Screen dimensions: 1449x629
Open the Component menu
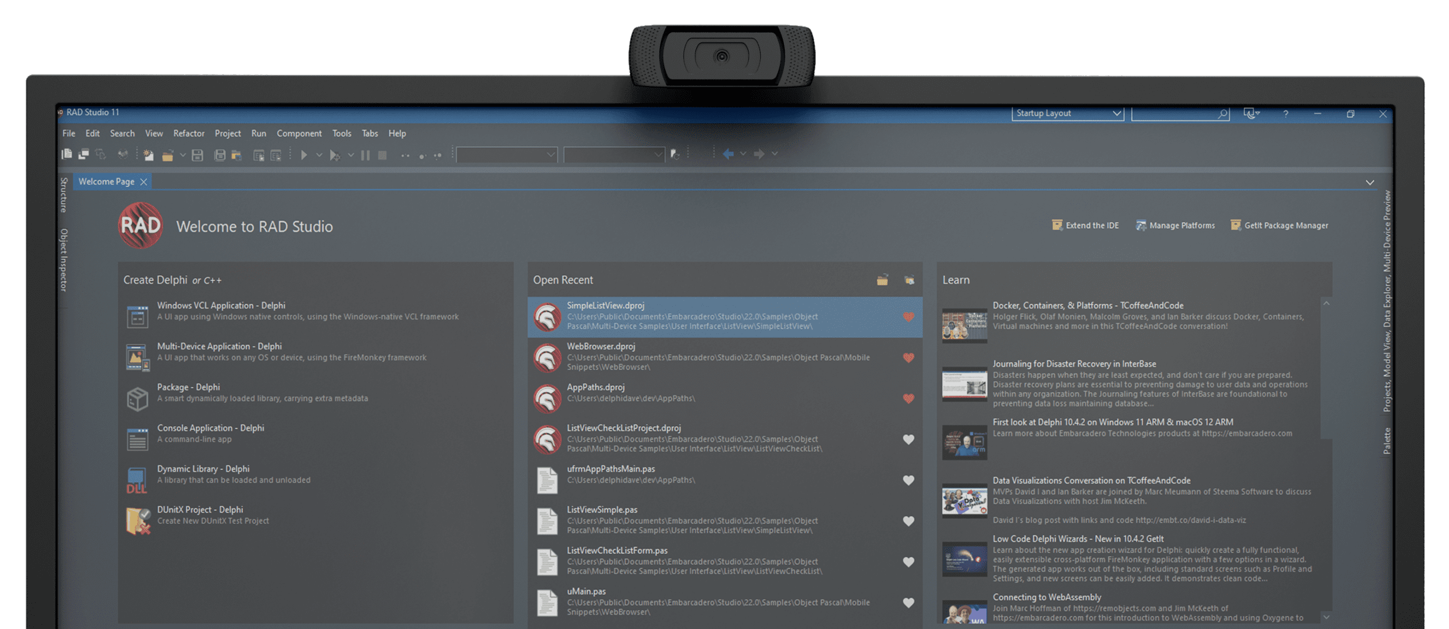(299, 134)
